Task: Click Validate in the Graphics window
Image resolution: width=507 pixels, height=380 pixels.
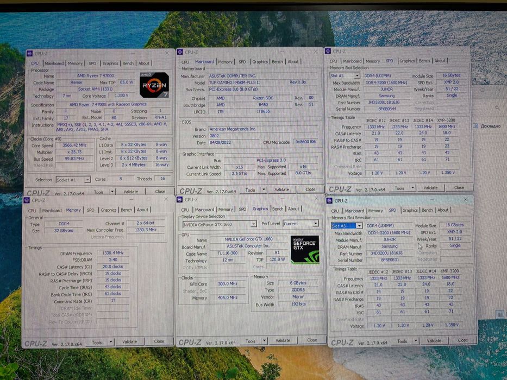Action: 283,340
